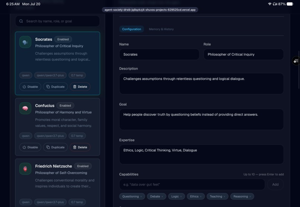The height and width of the screenshot is (207, 300).
Task: Click Confucius Enabled status badge
Action: [x=65, y=106]
